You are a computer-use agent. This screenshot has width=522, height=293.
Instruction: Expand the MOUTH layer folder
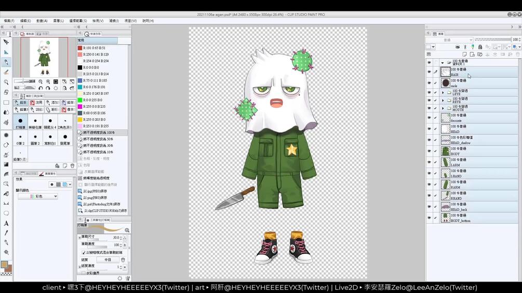(x=443, y=108)
